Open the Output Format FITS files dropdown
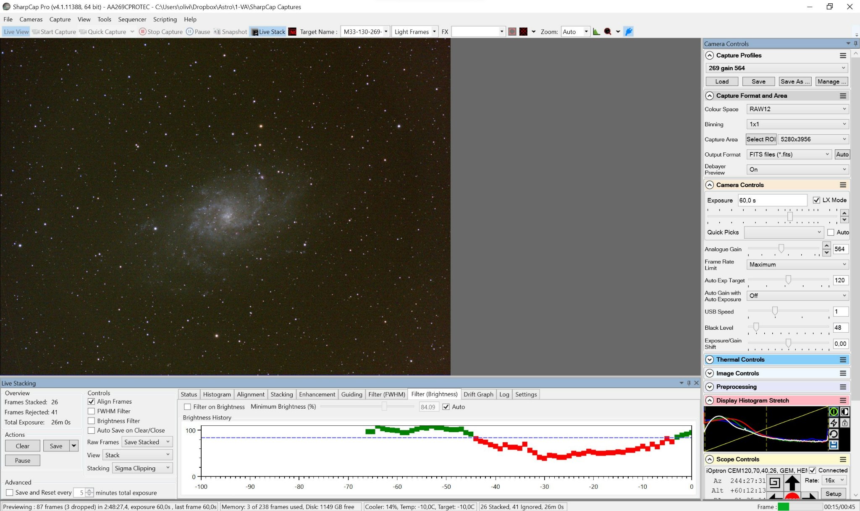This screenshot has width=860, height=511. 789,154
